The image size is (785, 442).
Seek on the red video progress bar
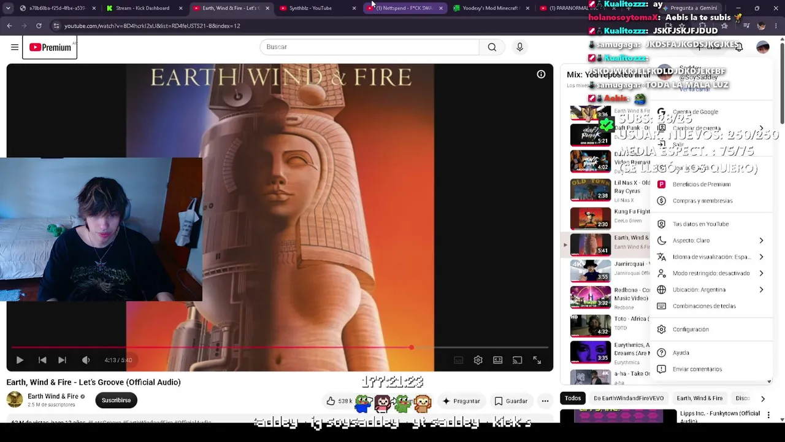(x=280, y=347)
